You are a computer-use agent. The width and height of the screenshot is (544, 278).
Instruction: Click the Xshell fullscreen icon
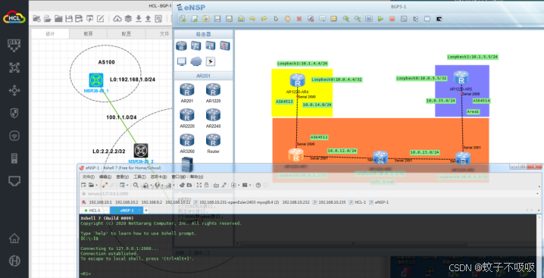[x=199, y=186]
